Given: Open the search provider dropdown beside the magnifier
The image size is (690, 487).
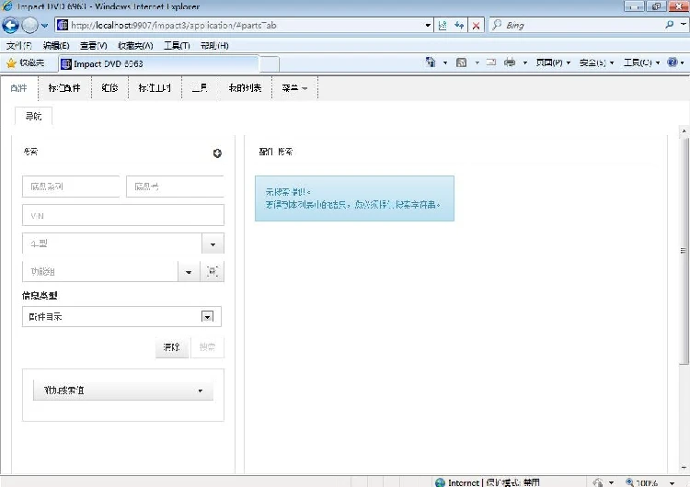Looking at the screenshot, I should pyautogui.click(x=683, y=25).
